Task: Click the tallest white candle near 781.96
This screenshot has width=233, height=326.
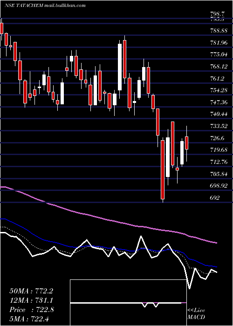Action: [x=120, y=67]
